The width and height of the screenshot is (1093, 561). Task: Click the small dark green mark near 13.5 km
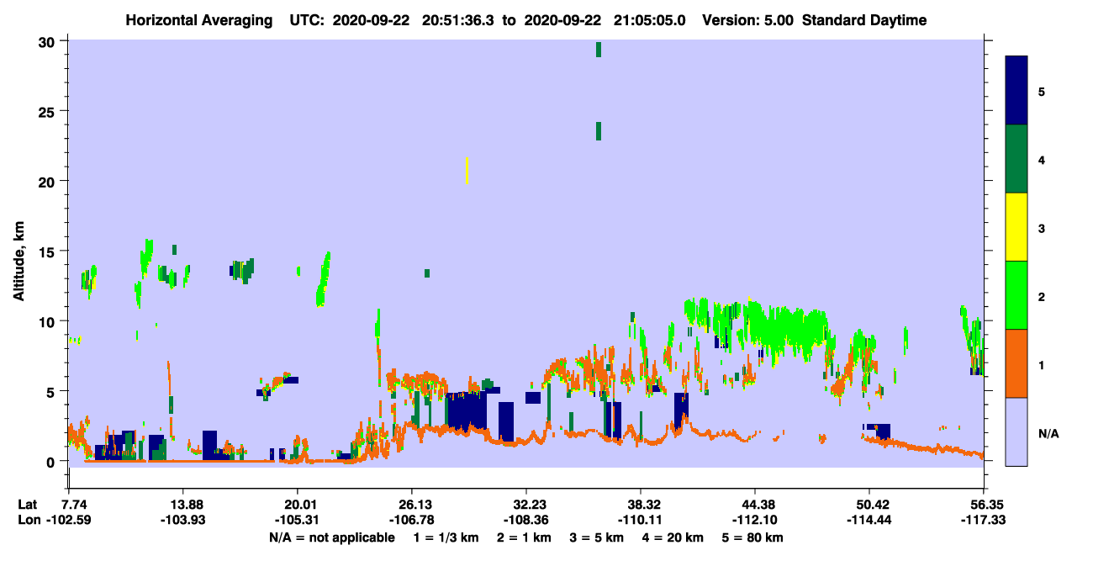pyautogui.click(x=427, y=273)
